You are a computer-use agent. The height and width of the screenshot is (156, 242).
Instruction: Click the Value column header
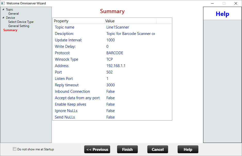tap(130, 21)
